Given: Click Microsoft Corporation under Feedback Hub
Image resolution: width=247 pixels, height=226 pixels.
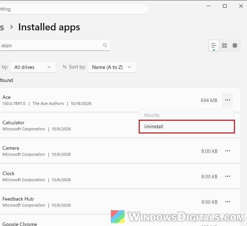Looking at the screenshot, I should 24,205.
